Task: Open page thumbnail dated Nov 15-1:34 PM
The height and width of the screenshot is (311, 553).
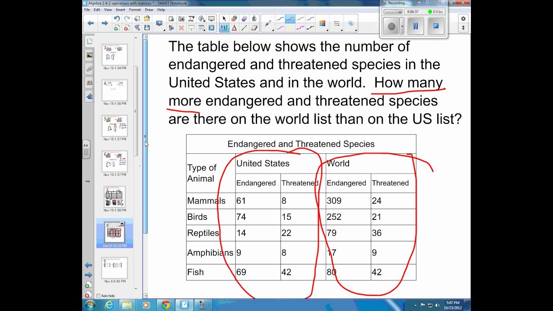Action: click(114, 55)
